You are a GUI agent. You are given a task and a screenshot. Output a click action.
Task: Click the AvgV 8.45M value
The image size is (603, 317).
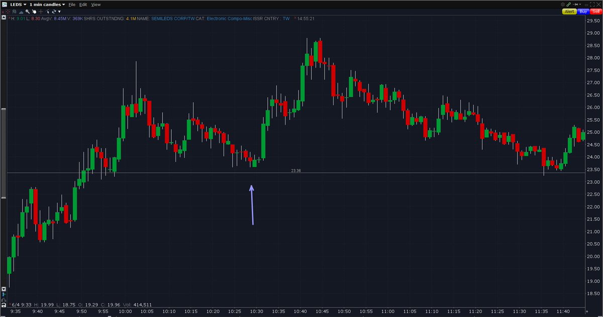(x=60, y=18)
